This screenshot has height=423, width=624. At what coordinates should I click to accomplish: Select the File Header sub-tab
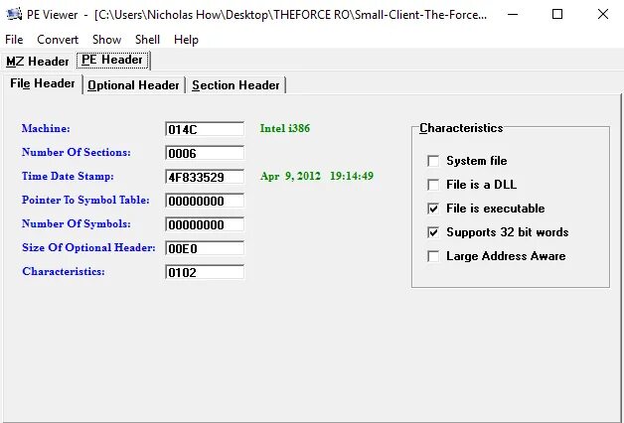pyautogui.click(x=43, y=83)
